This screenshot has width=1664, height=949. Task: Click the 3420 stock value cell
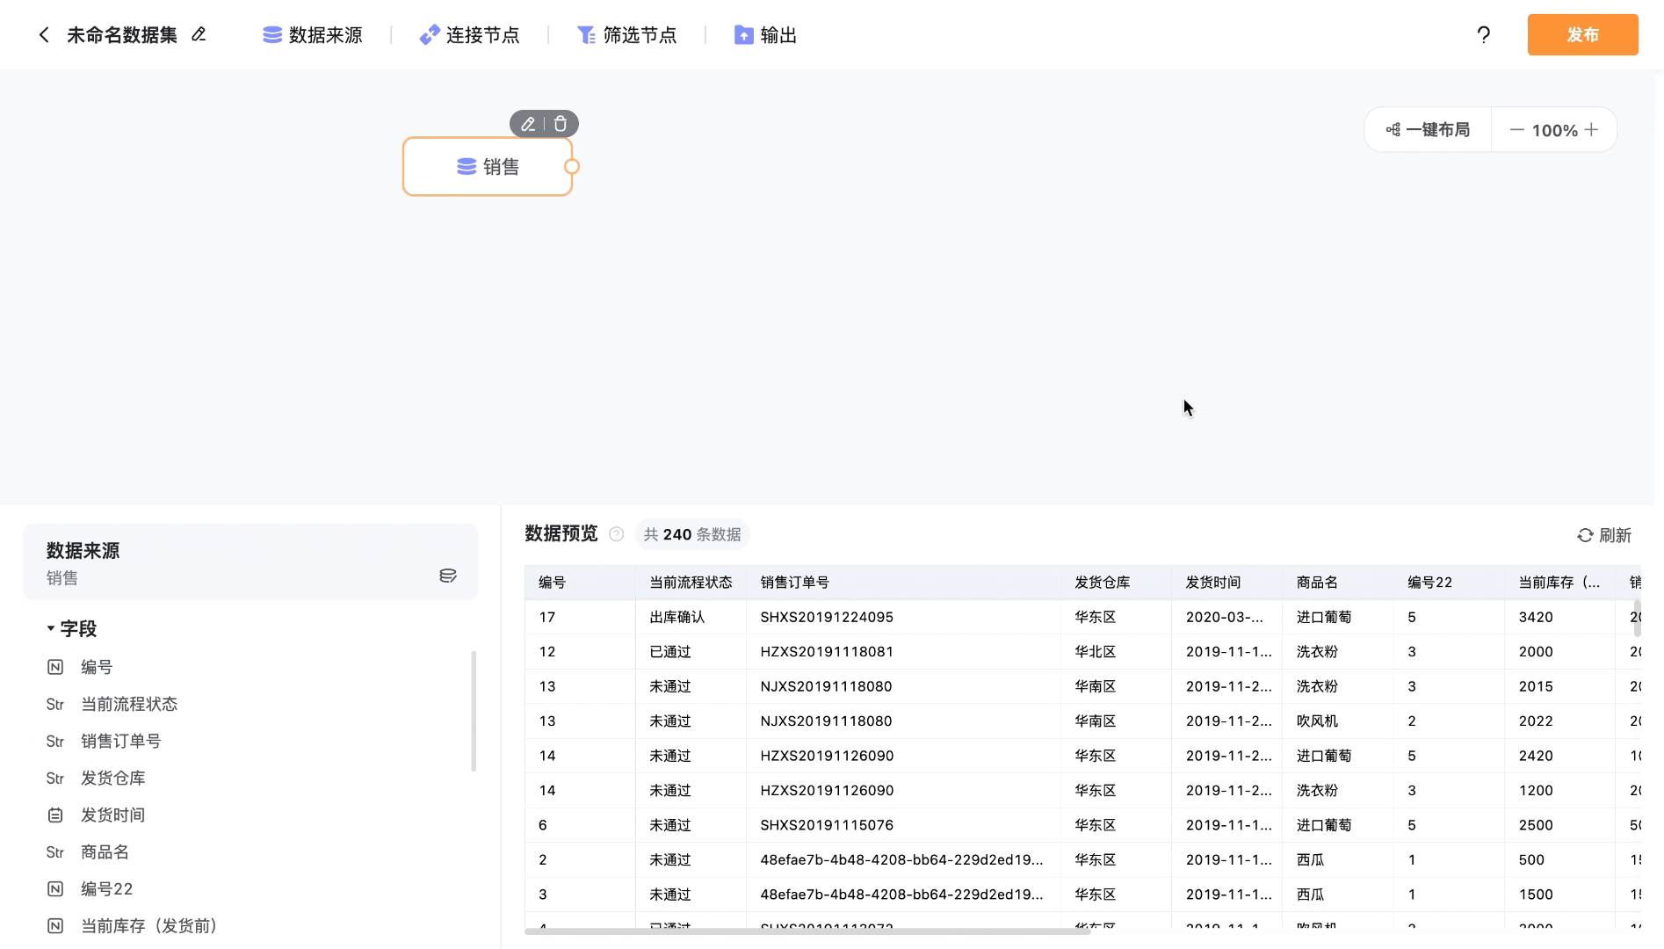pyautogui.click(x=1559, y=617)
